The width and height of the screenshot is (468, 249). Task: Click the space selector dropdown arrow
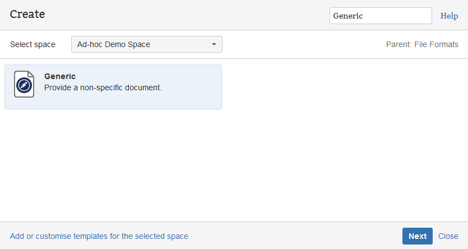tap(214, 44)
